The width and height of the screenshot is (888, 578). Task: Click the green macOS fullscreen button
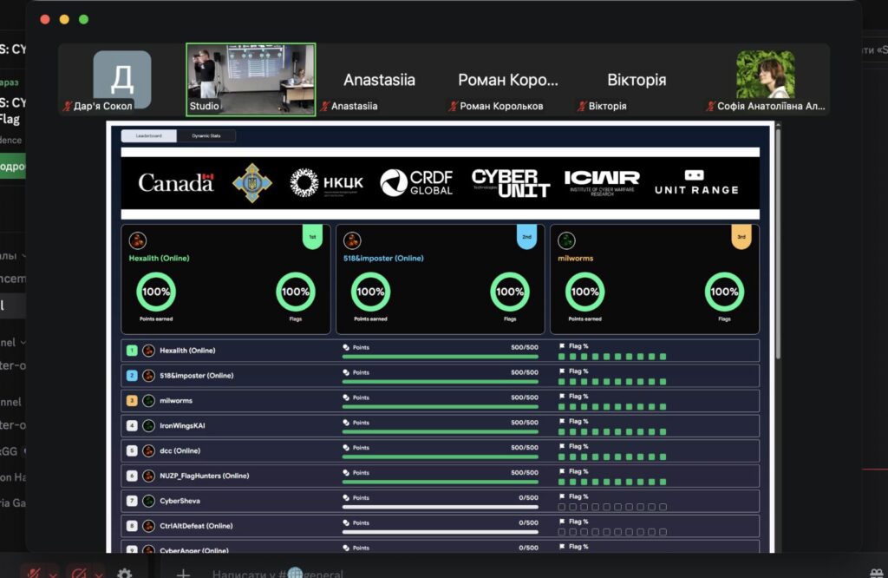point(84,19)
